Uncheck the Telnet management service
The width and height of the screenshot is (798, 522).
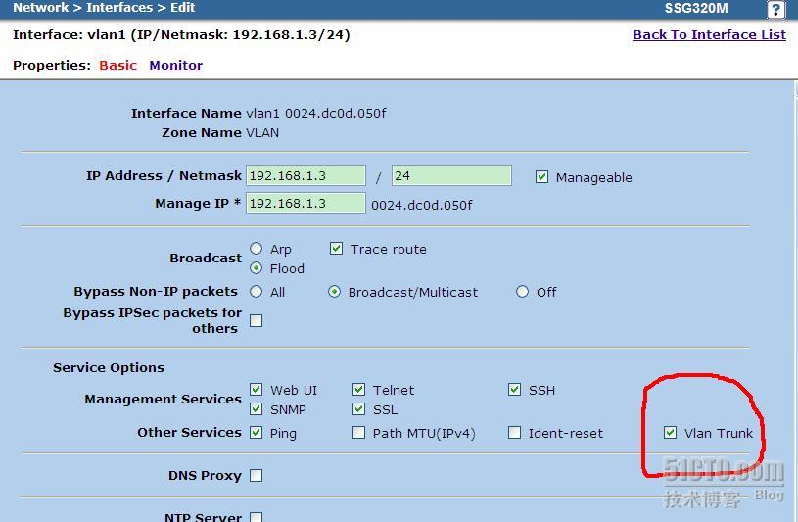click(x=358, y=390)
